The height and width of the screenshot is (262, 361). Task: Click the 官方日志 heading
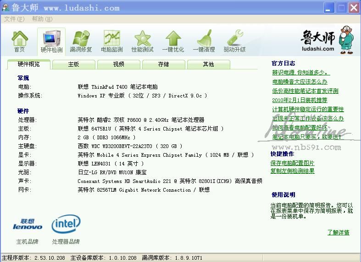[283, 63]
